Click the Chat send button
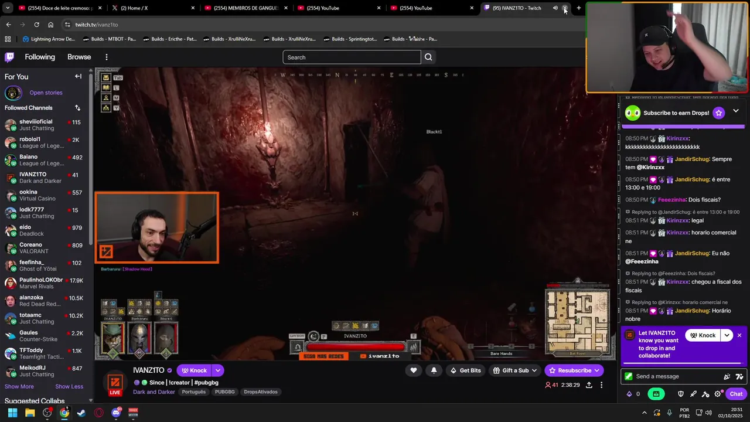Viewport: 750px width, 422px height. click(x=737, y=394)
